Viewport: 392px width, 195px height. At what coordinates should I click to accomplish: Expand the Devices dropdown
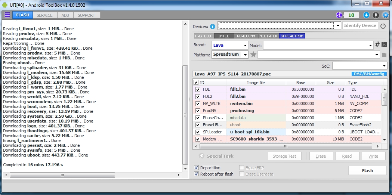pos(338,25)
